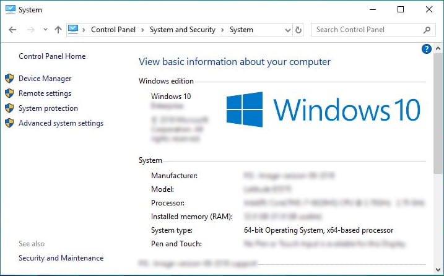444x276 pixels.
Task: Click the 'Manufacturer:' label
Action: pyautogui.click(x=174, y=176)
